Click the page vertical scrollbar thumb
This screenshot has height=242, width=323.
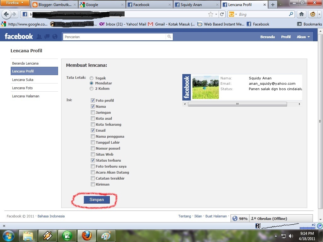coord(320,121)
